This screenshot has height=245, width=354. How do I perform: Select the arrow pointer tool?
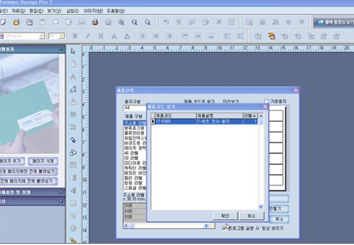[x=73, y=51]
